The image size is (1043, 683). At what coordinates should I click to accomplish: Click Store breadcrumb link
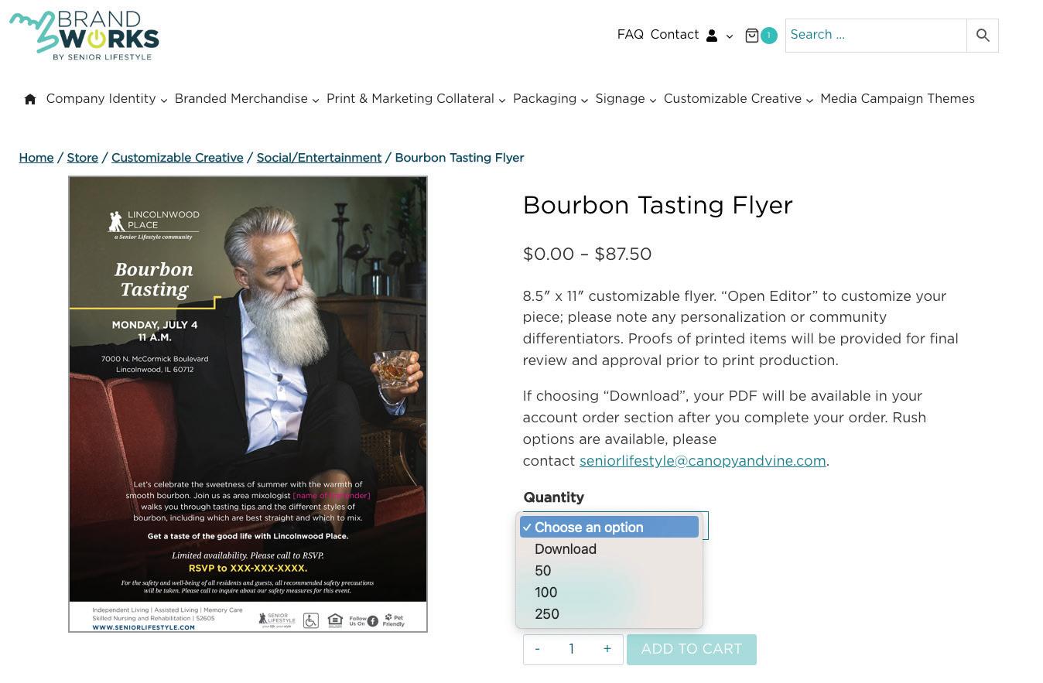click(x=82, y=158)
